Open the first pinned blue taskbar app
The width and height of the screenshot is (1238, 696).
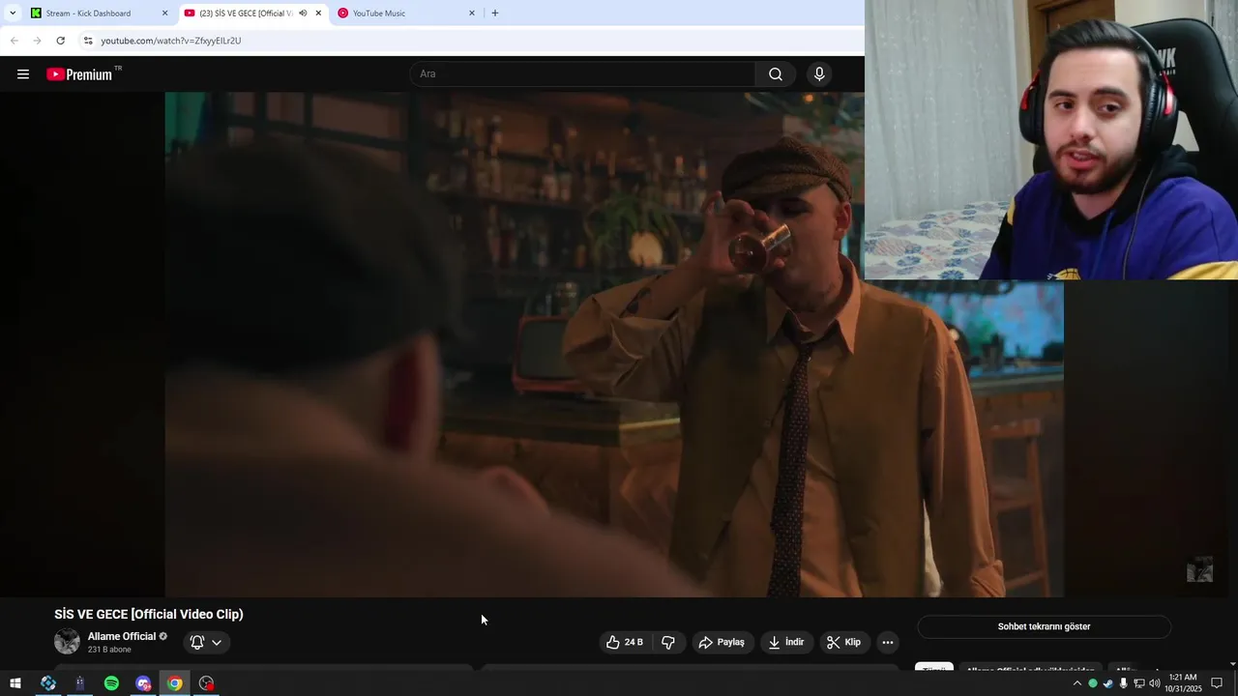(48, 683)
